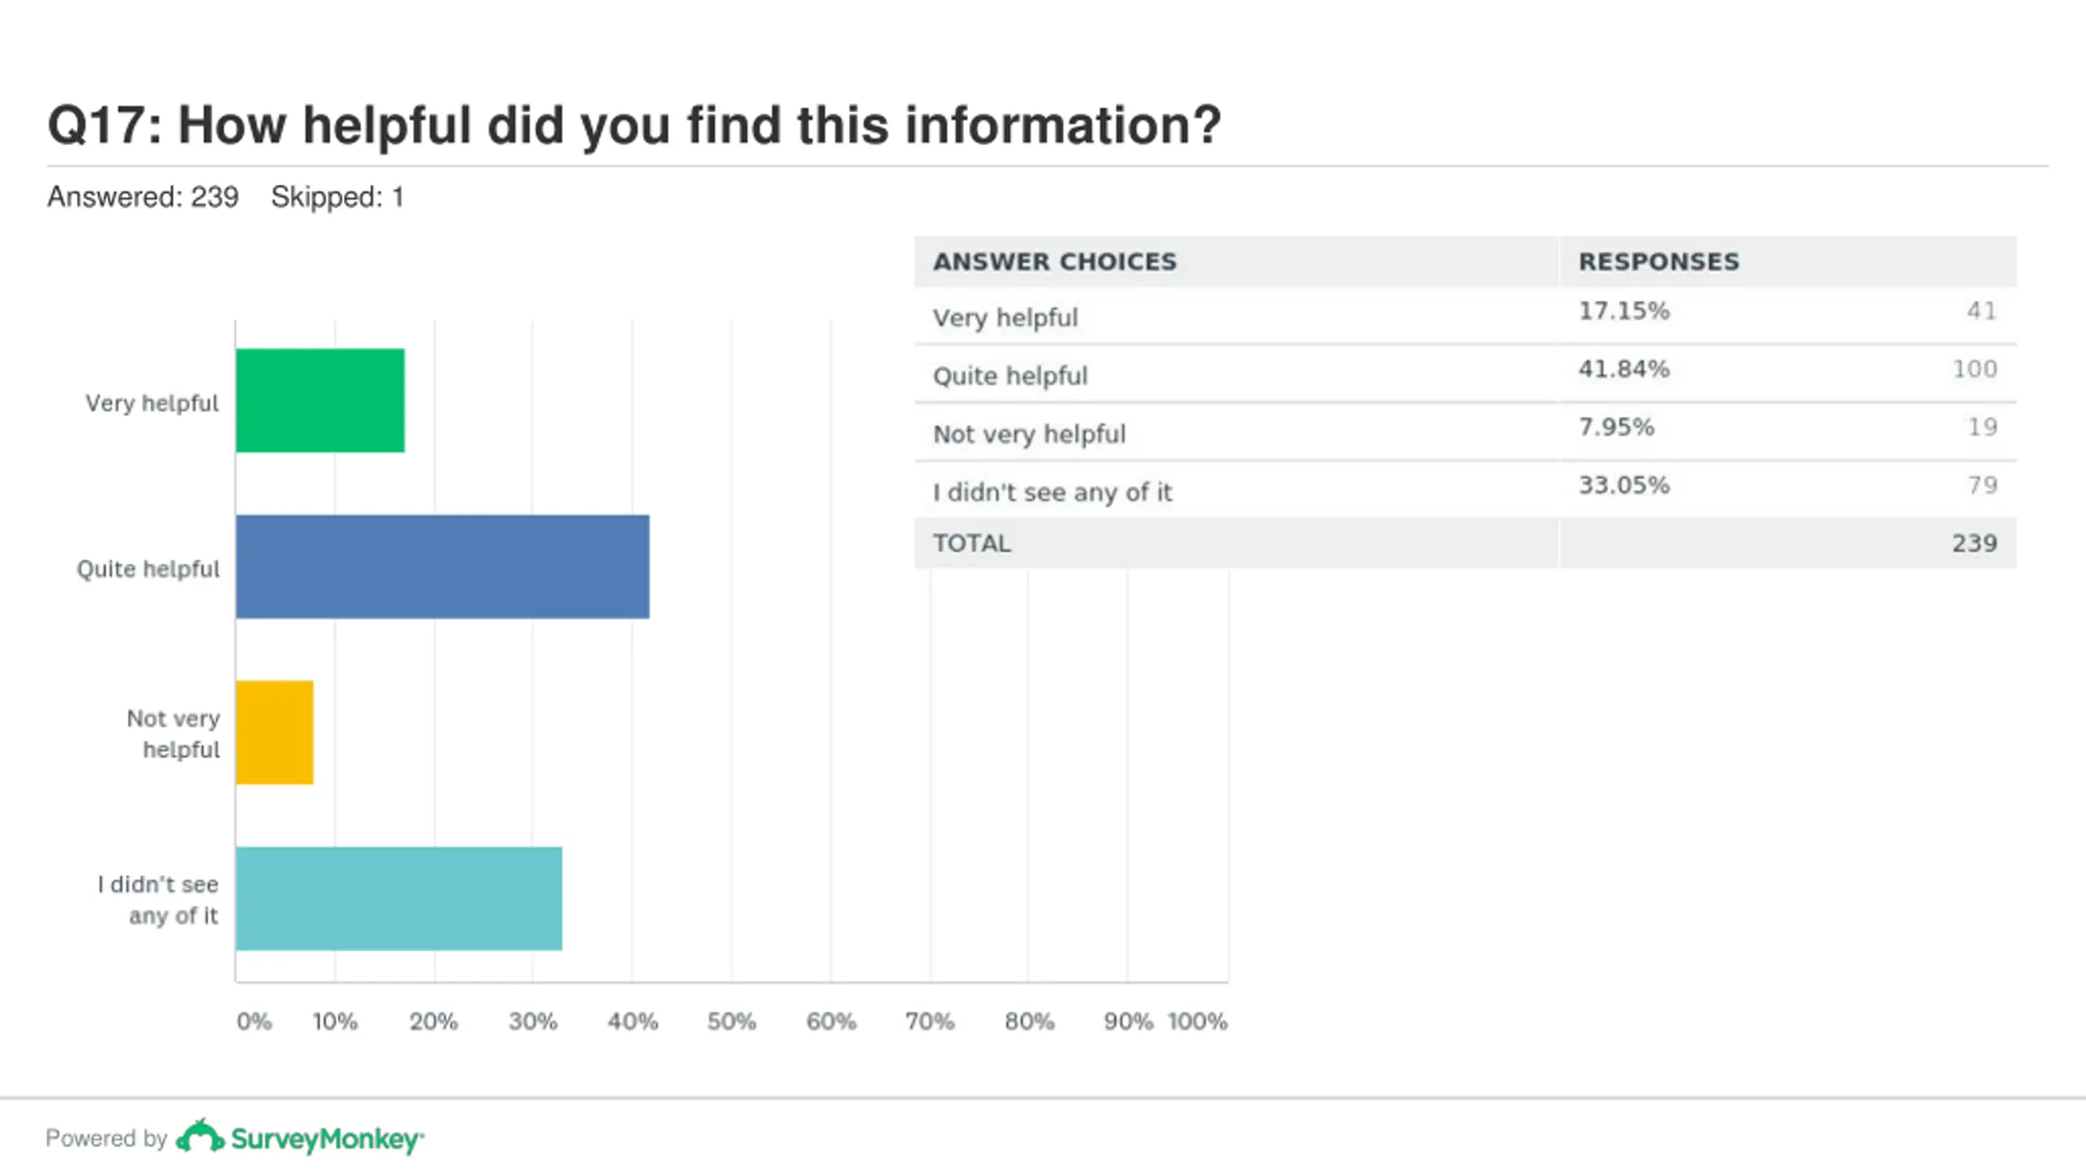
Task: Click the Skipped: 1 text
Action: [337, 197]
